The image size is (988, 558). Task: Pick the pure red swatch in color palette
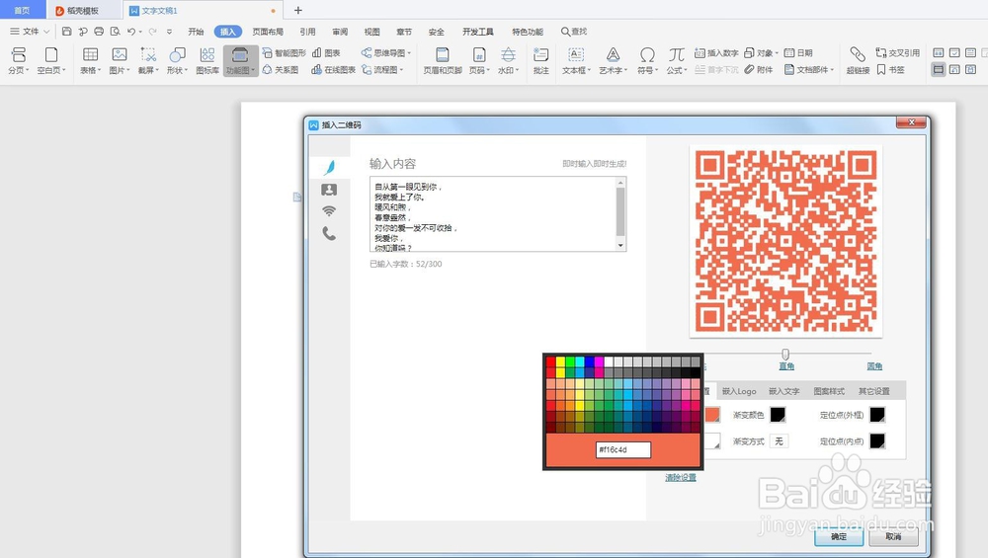(550, 361)
